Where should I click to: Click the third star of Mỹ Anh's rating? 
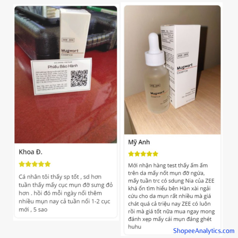coord(143,154)
